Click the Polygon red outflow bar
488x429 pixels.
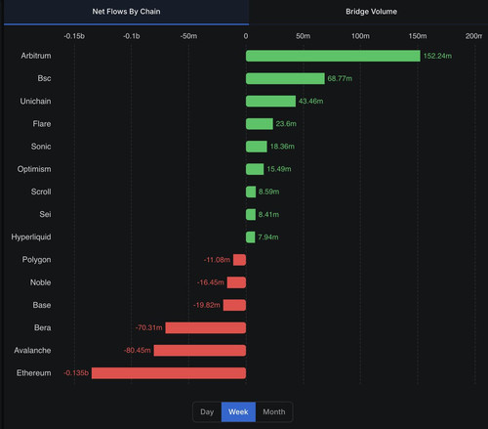(239, 260)
